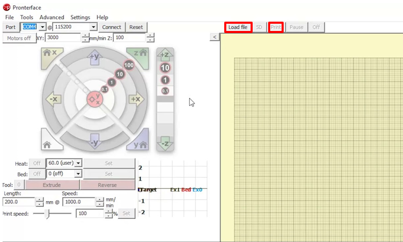403x242 pixels.
Task: Click the Reverse button
Action: pos(107,185)
